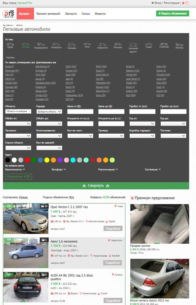Screen dimensions: 196x305
Task: Go to Каталог компаний
Action: coord(48,14)
